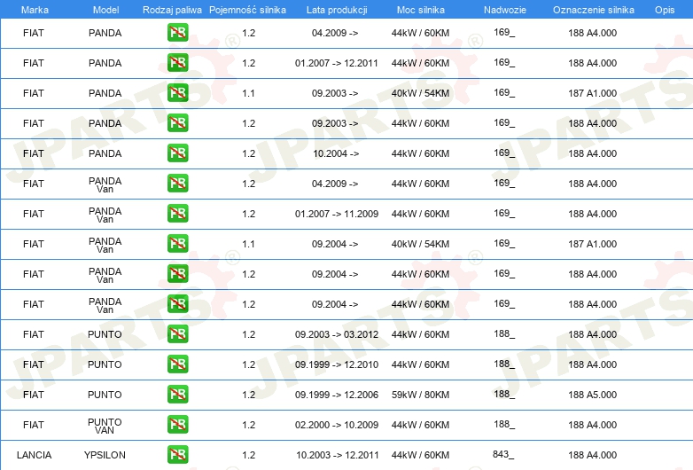Click date cell 09.1999 -> 12.2006
The width and height of the screenshot is (693, 470).
(x=337, y=395)
